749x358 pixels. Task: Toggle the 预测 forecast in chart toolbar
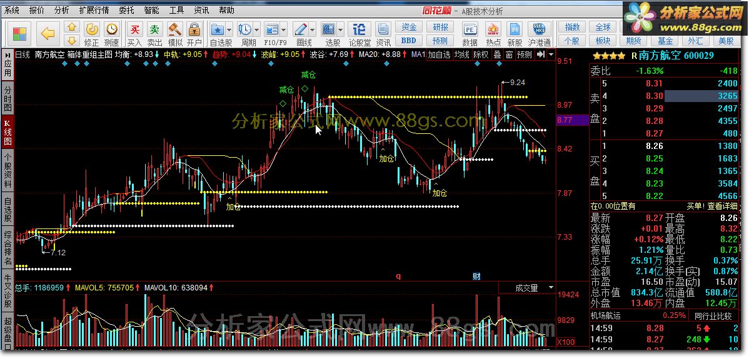tap(525, 54)
